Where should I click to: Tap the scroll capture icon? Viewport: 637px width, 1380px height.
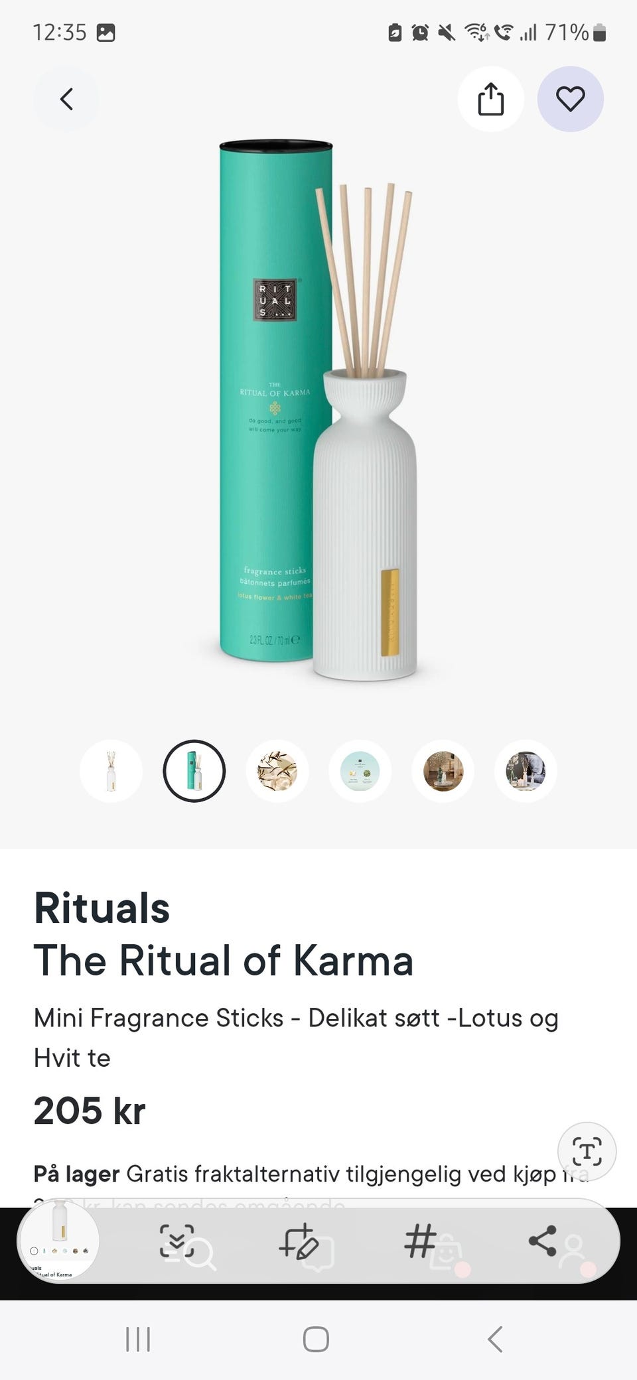[177, 1241]
